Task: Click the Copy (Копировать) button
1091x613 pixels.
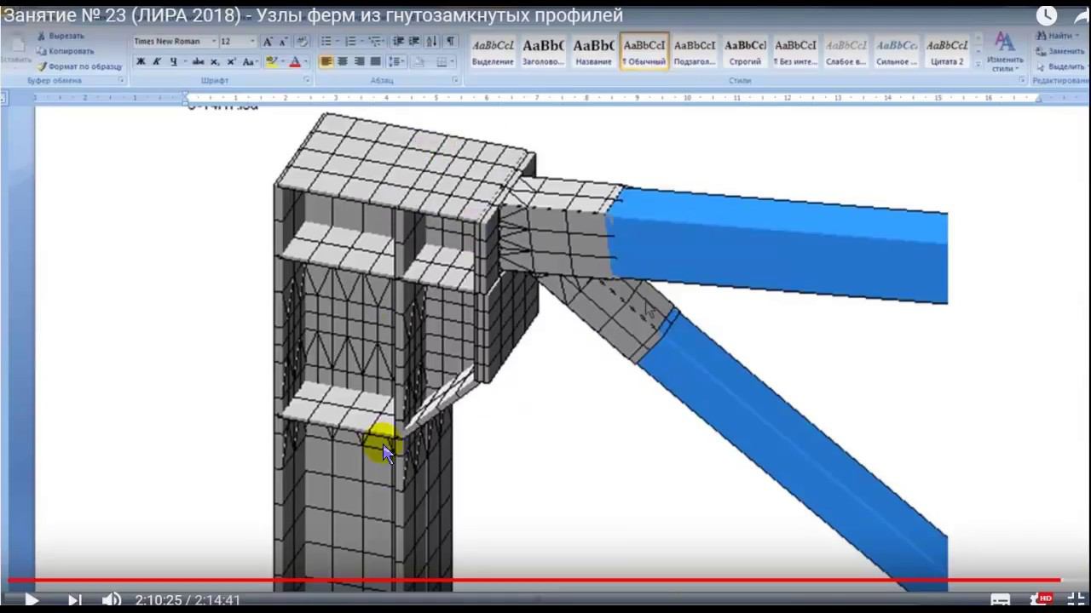Action: 66,51
